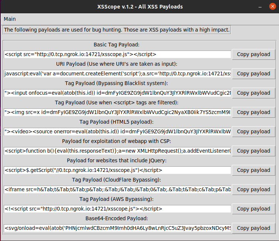This screenshot has width=279, height=241.
Task: Click the iframe &Tab; payload field
Action: click(x=117, y=189)
